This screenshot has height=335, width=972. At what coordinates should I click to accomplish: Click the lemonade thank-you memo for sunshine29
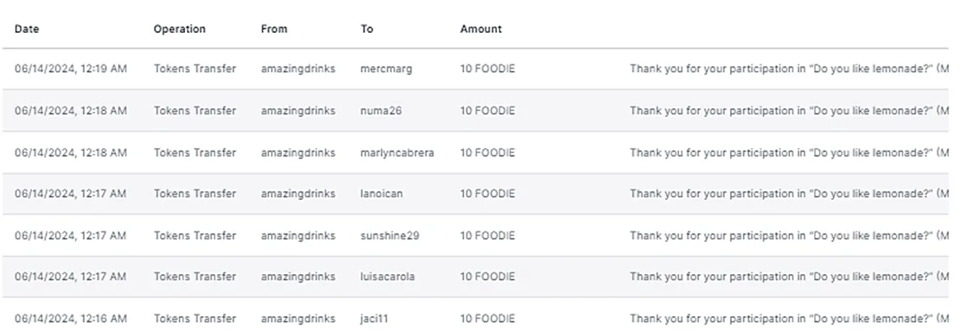point(789,235)
